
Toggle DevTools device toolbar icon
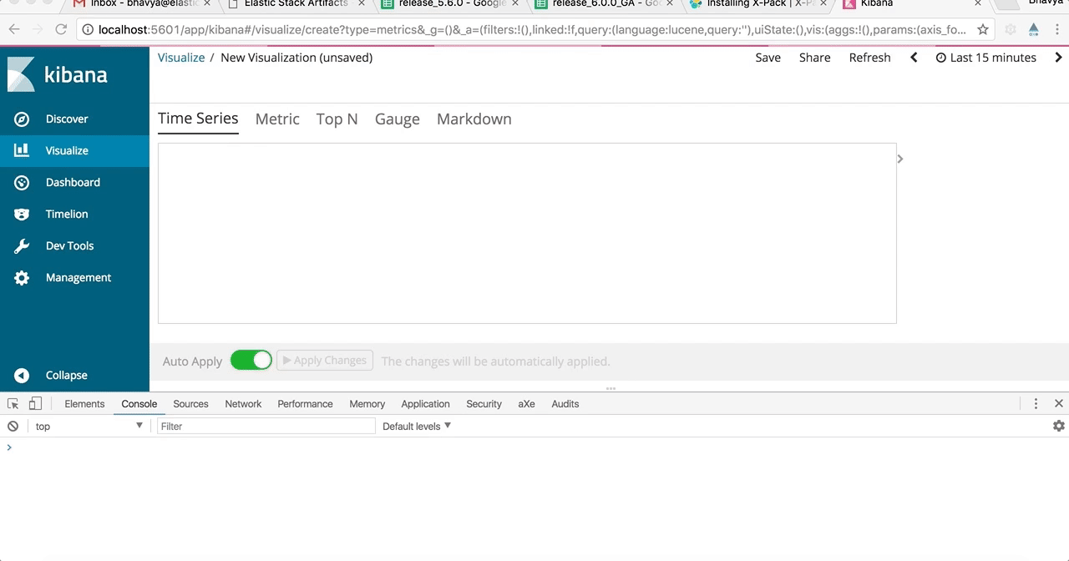click(35, 404)
